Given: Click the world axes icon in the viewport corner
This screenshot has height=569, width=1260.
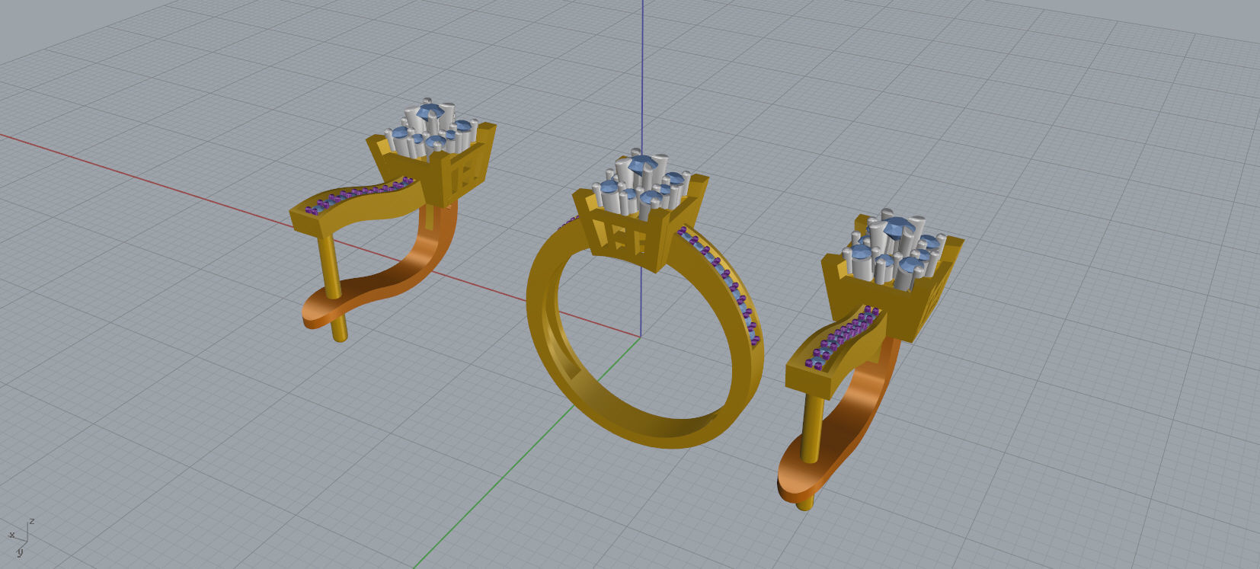Looking at the screenshot, I should 20,536.
